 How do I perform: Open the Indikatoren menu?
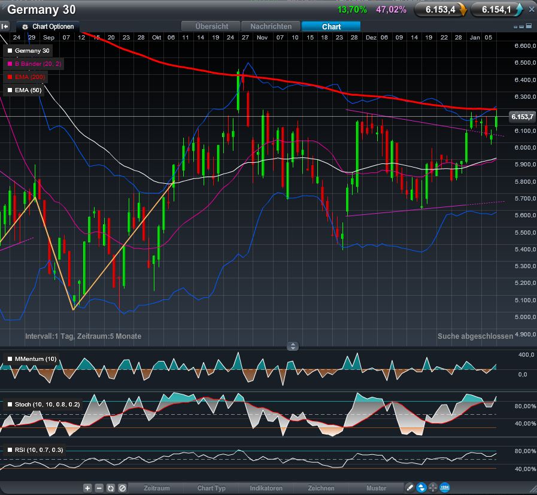coord(266,488)
